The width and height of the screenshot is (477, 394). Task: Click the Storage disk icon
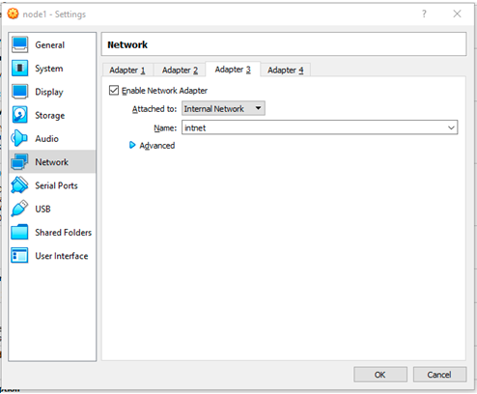pyautogui.click(x=19, y=115)
